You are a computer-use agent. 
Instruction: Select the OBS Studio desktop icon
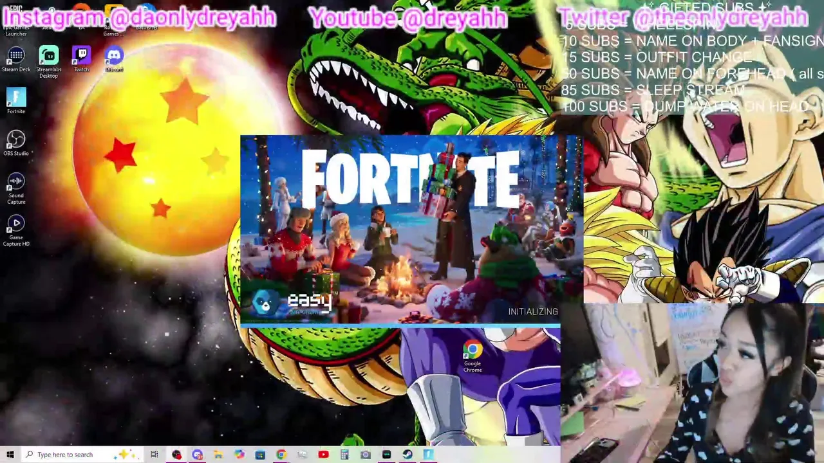tap(16, 143)
